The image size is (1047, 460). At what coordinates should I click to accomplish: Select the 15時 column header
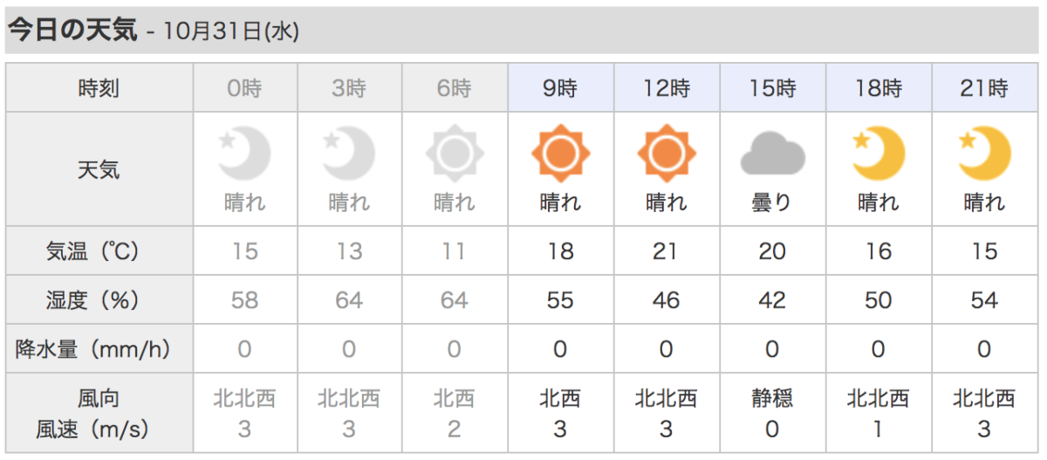(772, 88)
